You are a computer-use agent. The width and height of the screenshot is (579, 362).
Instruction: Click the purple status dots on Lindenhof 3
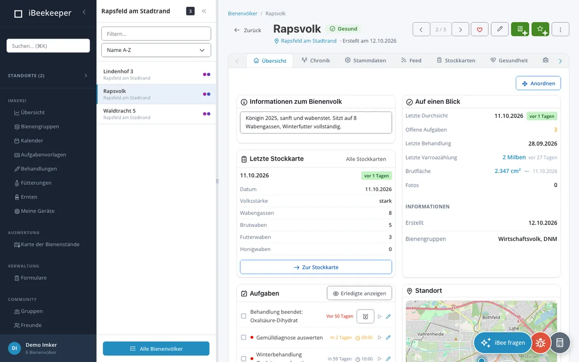pos(207,74)
